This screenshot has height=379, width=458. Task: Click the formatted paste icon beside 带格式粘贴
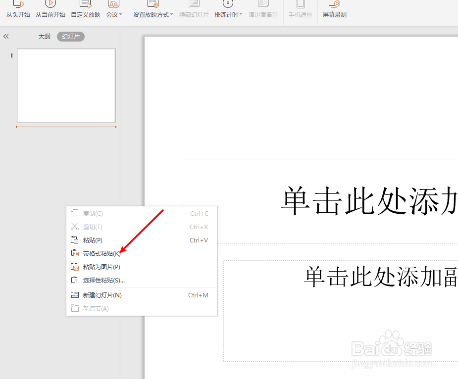[x=75, y=253]
